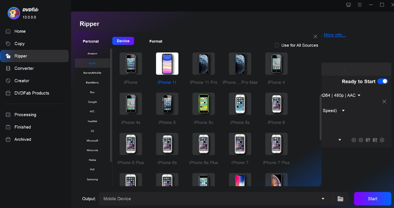Switch to the Format tab

[156, 41]
